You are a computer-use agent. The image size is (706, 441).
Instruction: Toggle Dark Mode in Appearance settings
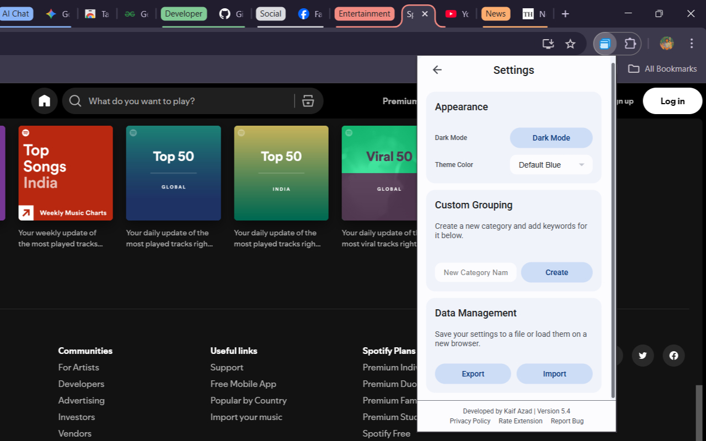pyautogui.click(x=551, y=138)
